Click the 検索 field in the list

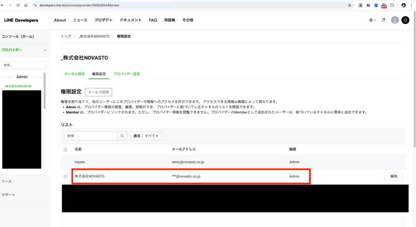click(x=91, y=136)
